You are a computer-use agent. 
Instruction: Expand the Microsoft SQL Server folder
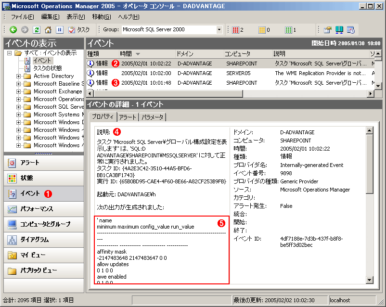tap(18, 107)
